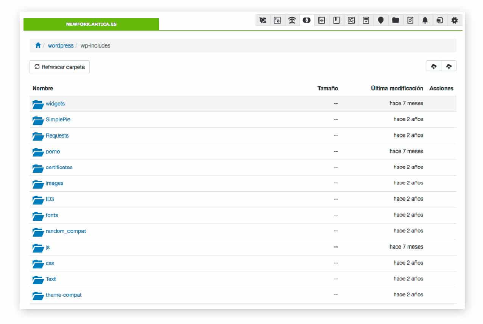Click the Última modificación column header
Screen dimensions: 483x324
[x=397, y=88]
